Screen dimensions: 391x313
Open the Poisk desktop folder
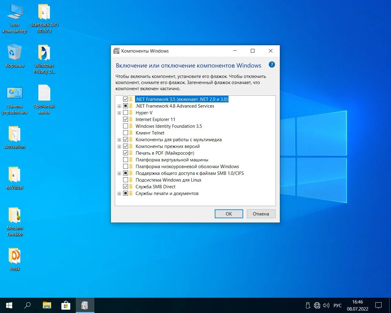pos(14,256)
